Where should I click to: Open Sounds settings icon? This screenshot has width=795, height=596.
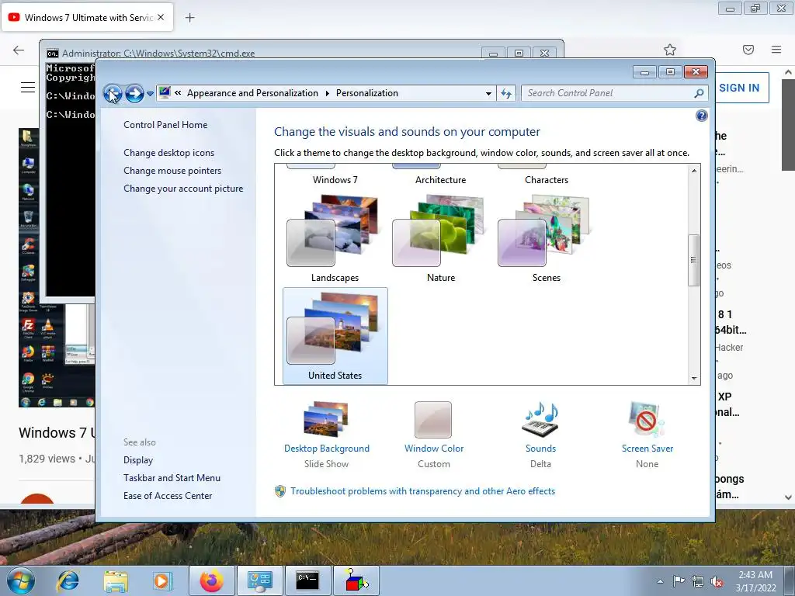click(x=540, y=421)
